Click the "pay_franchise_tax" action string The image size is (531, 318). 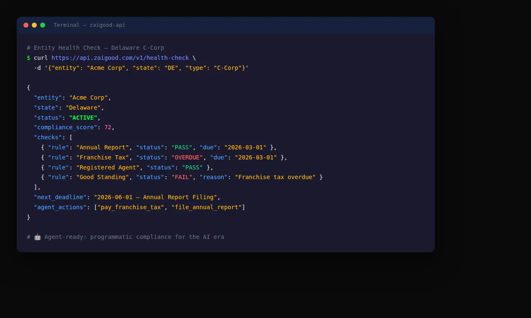coord(130,207)
